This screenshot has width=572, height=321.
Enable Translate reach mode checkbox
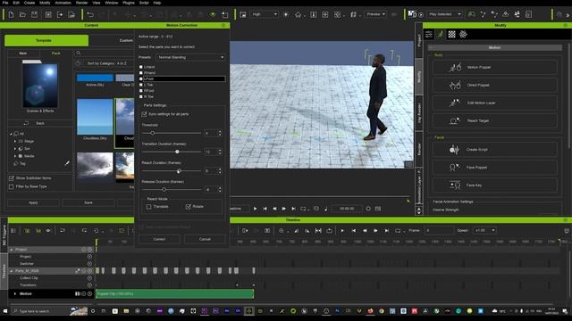coord(148,207)
